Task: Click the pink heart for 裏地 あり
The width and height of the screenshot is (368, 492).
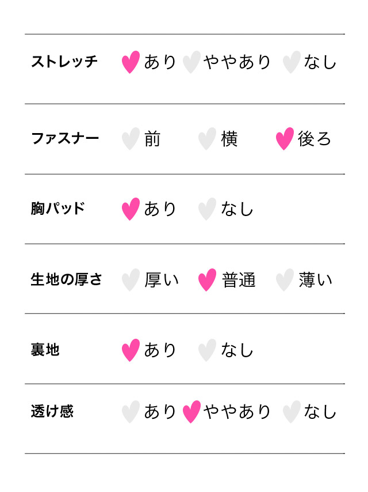Action: point(131,350)
